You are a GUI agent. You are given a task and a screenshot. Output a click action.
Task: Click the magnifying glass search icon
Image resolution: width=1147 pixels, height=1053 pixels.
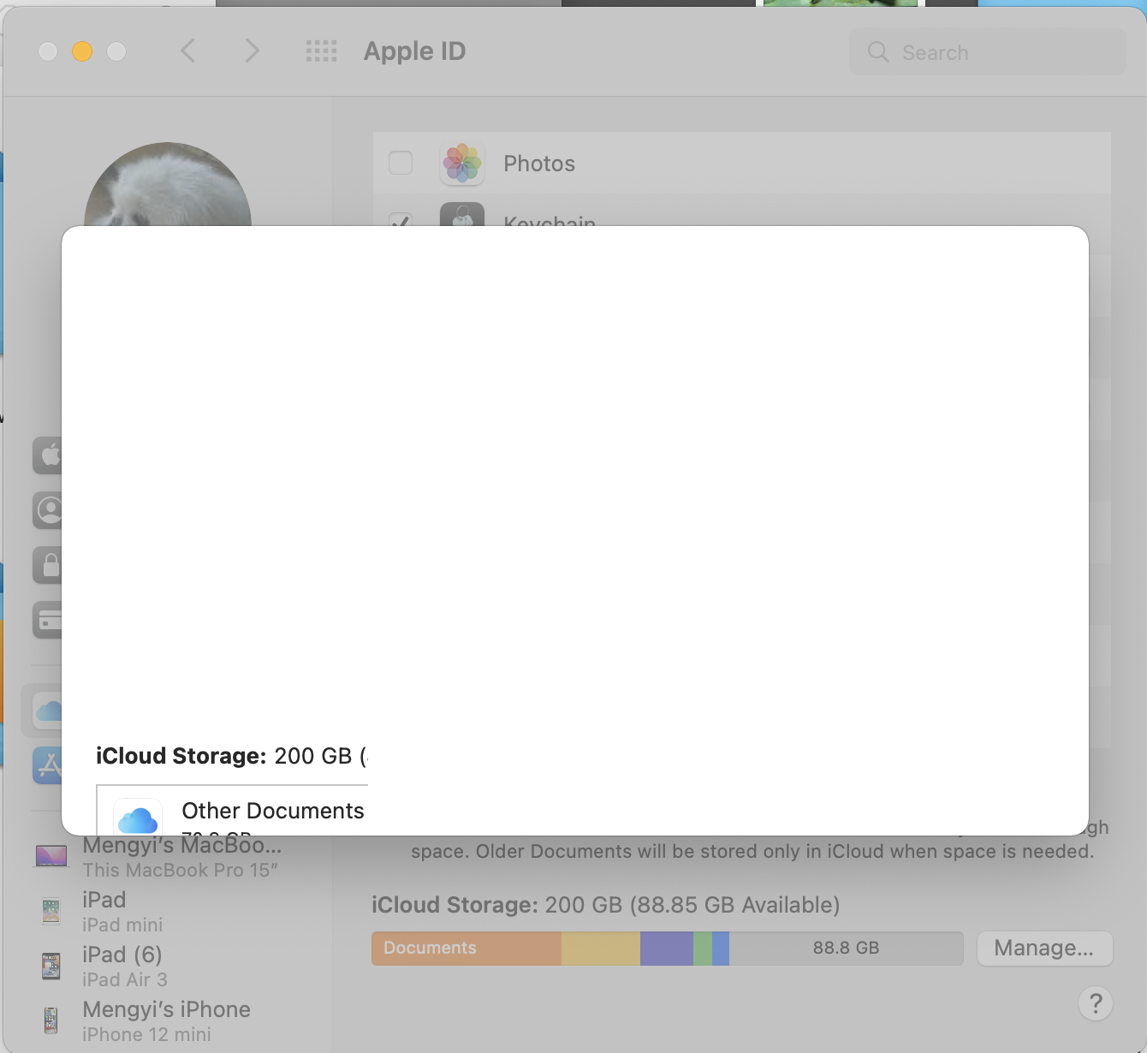pos(878,52)
